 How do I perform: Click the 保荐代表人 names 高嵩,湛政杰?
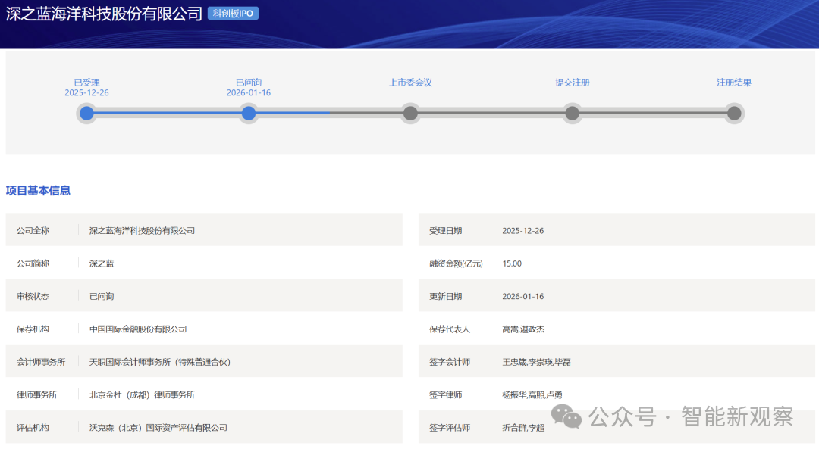pyautogui.click(x=523, y=329)
